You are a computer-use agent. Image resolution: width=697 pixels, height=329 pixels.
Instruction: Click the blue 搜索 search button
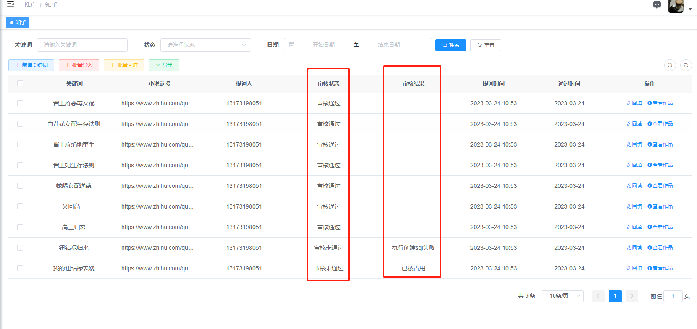tap(450, 45)
